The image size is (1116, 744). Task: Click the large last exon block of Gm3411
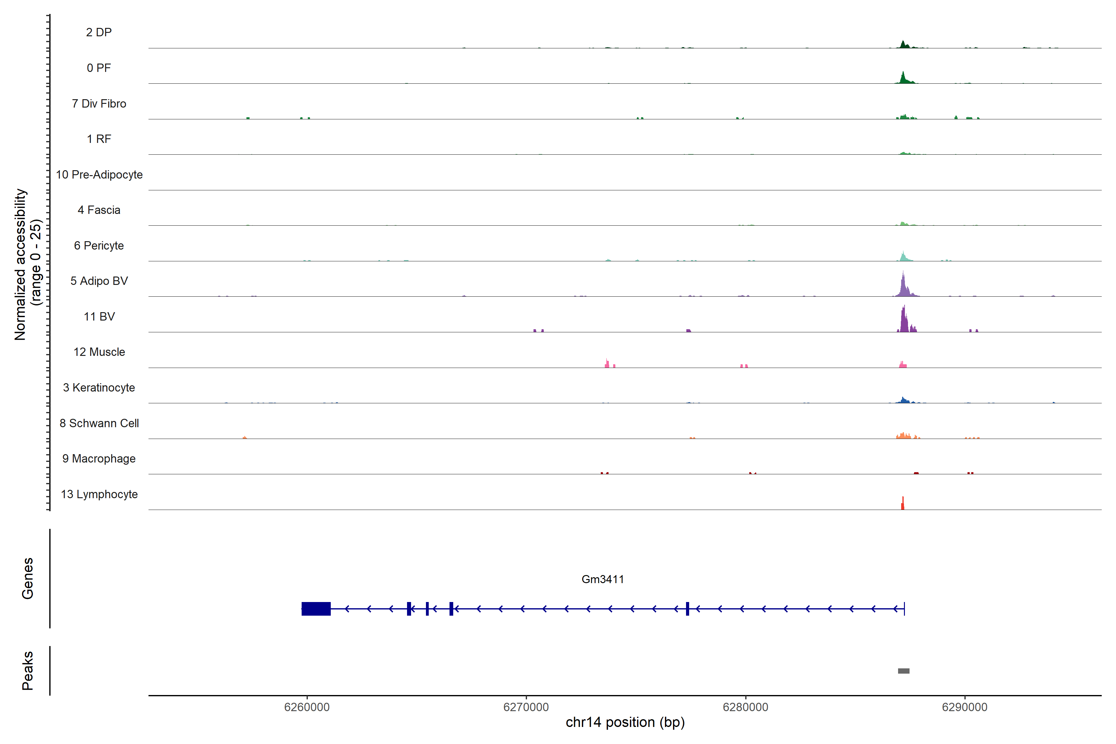[316, 608]
